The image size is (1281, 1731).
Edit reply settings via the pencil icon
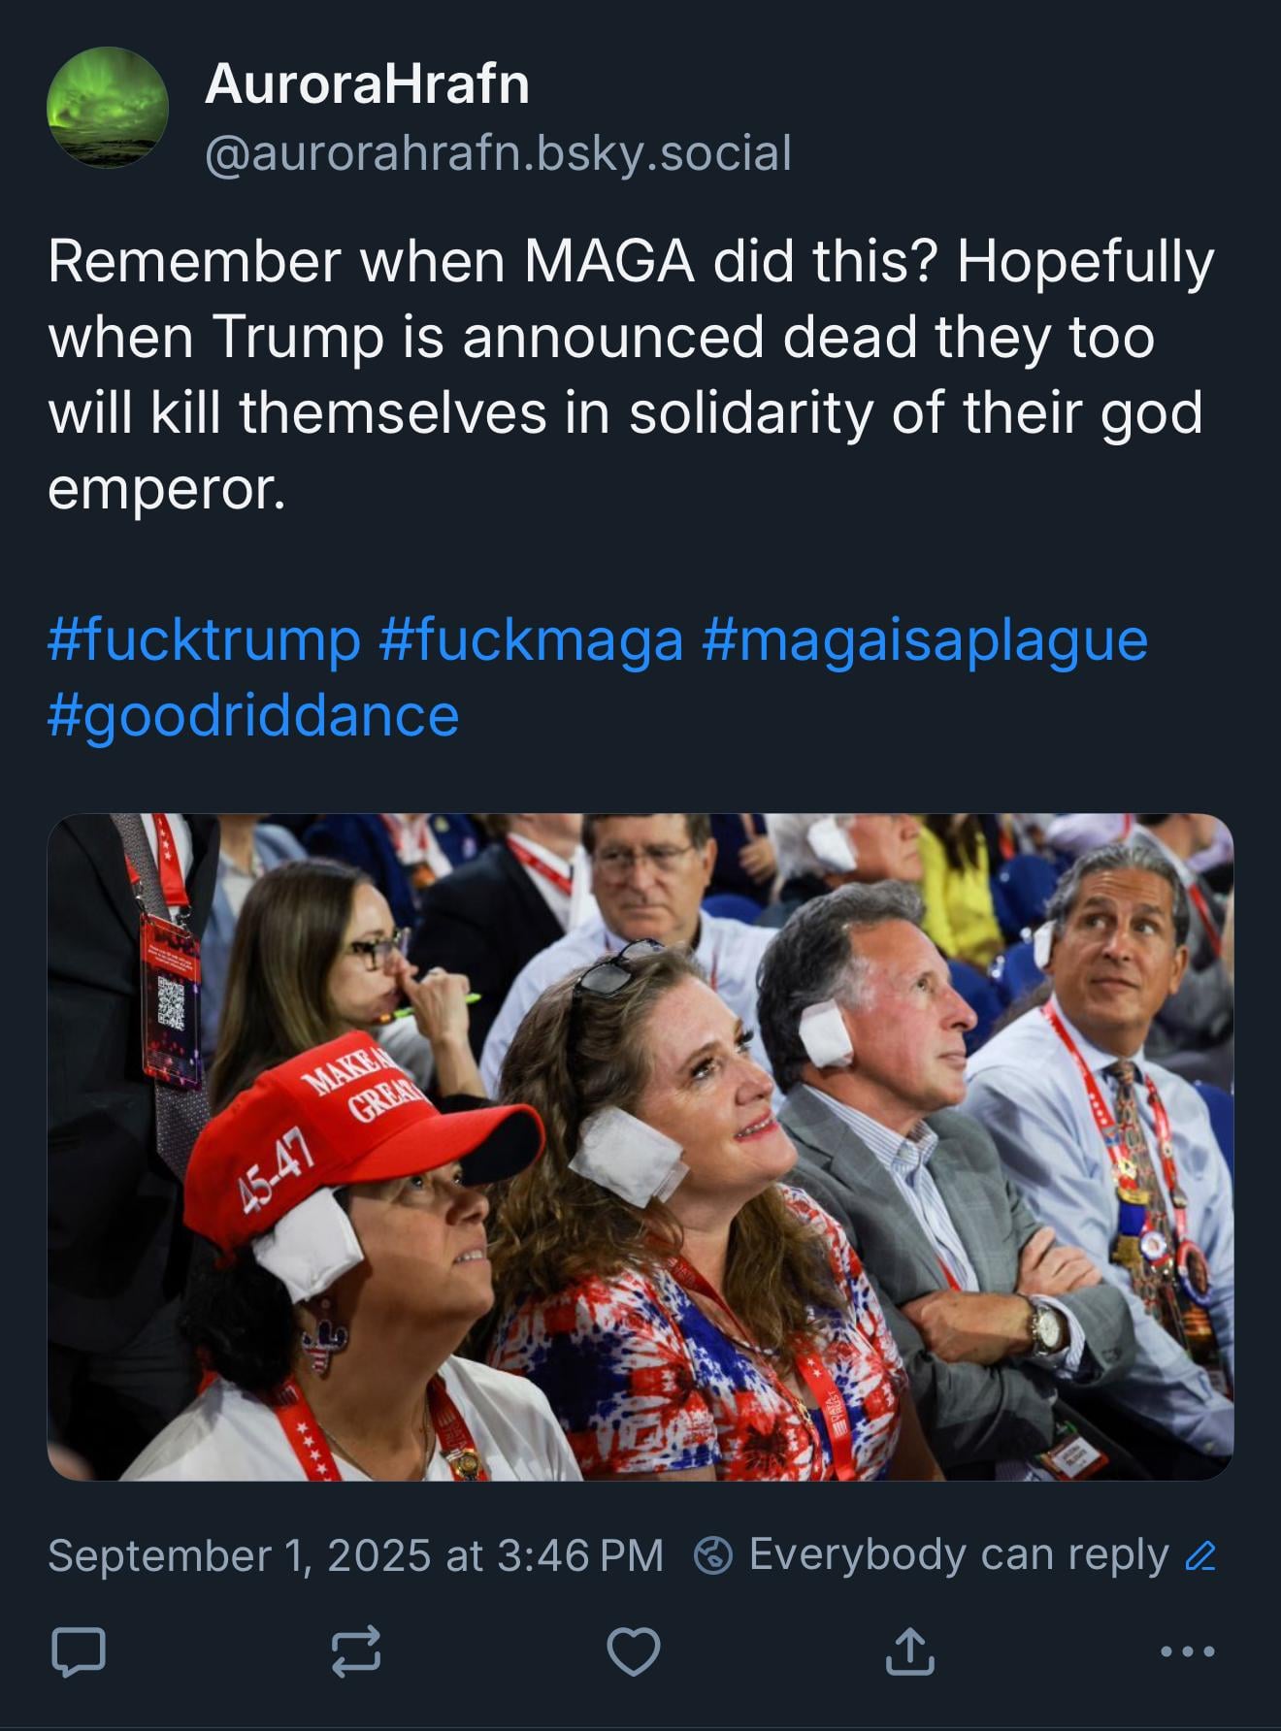coord(1201,1556)
